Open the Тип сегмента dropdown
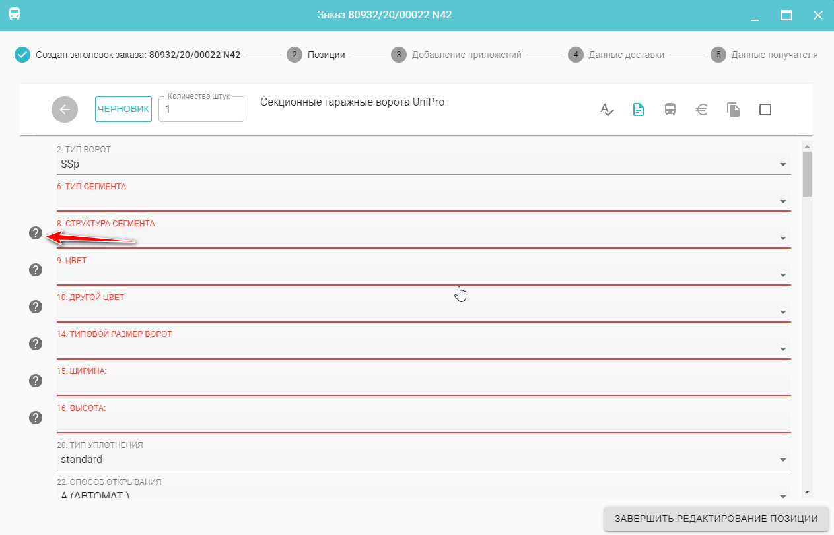The image size is (834, 535). [782, 201]
